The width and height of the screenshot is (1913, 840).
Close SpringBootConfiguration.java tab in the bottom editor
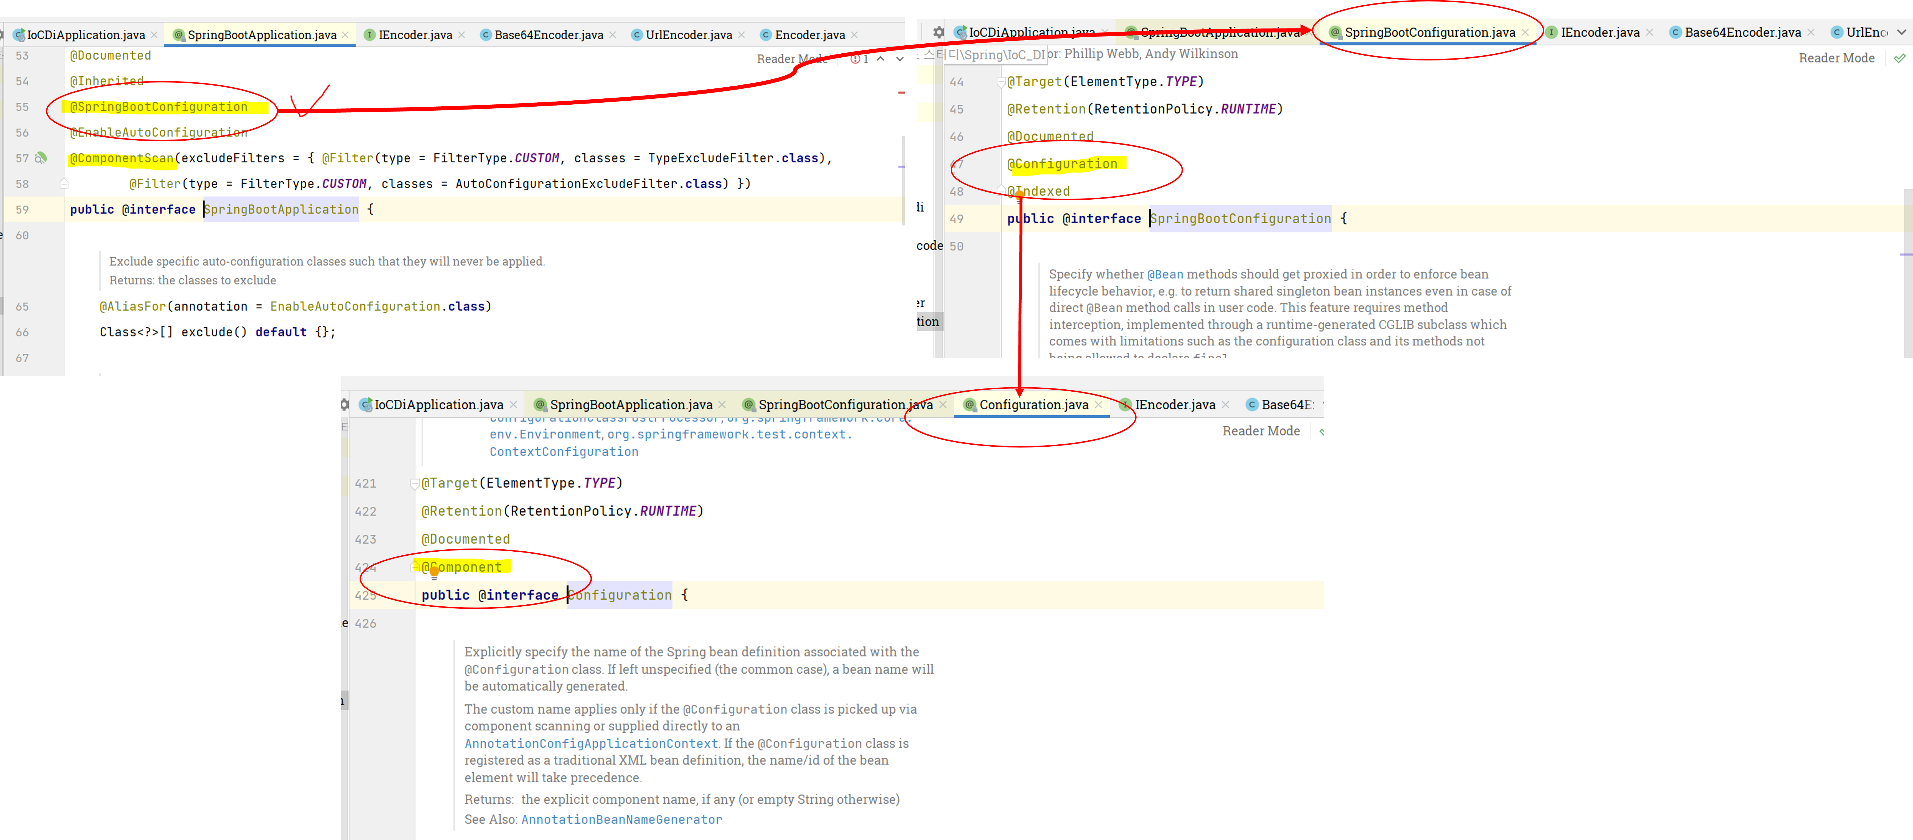(x=943, y=405)
